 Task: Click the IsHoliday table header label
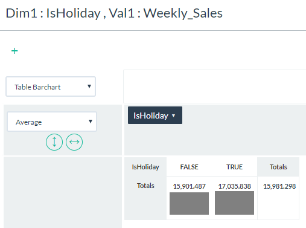[145, 167]
